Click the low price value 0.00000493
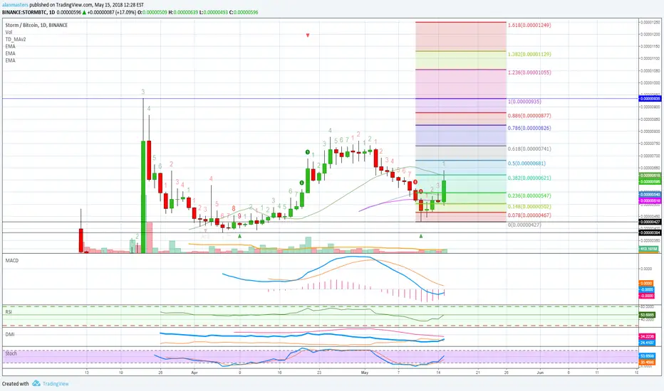The height and width of the screenshot is (391, 664). pos(216,12)
